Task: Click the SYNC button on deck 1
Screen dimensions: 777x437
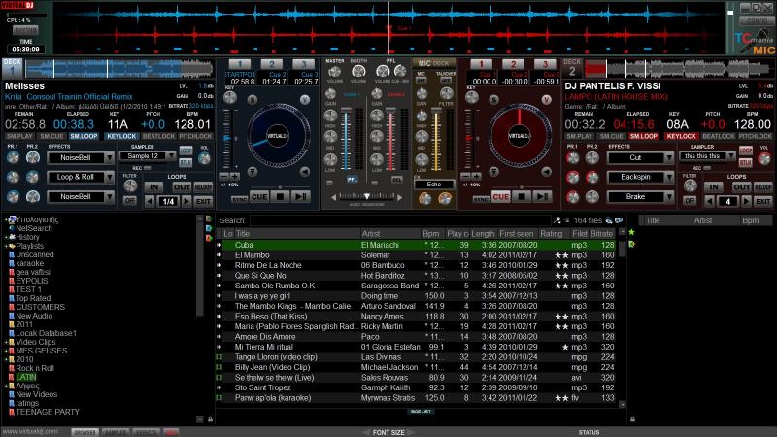Action: [240, 199]
